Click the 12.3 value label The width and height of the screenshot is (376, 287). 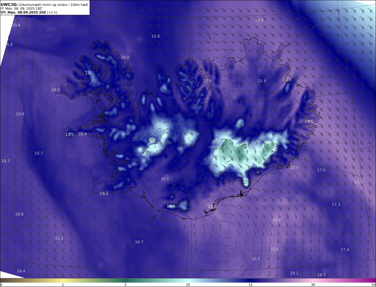[70, 135]
